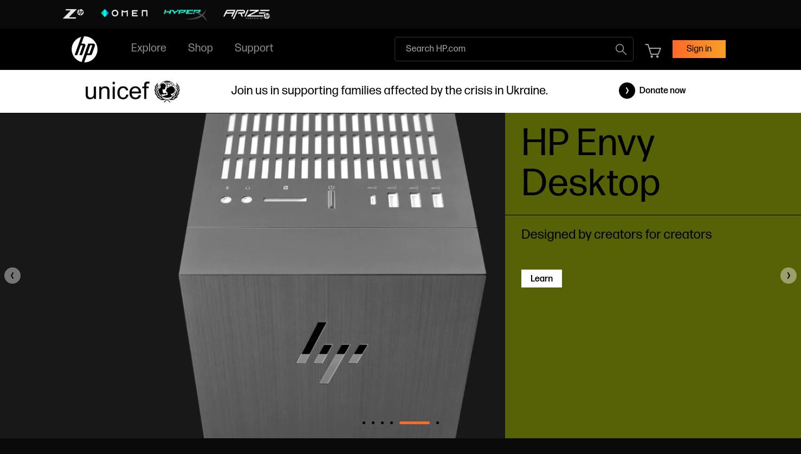This screenshot has height=454, width=801.
Task: Open the Shop menu
Action: pos(201,48)
